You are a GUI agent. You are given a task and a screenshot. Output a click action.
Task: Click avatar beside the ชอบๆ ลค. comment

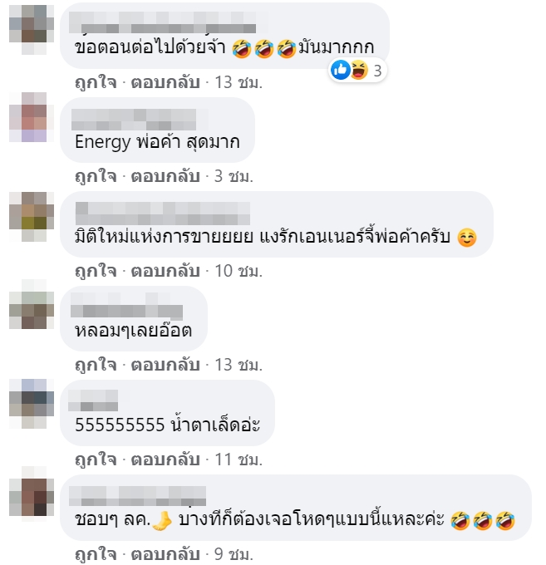[x=32, y=491]
